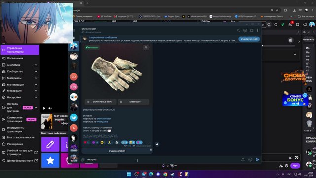This screenshot has width=316, height=178.
Task: Open Twitch help question mark icon
Action: tap(276, 25)
